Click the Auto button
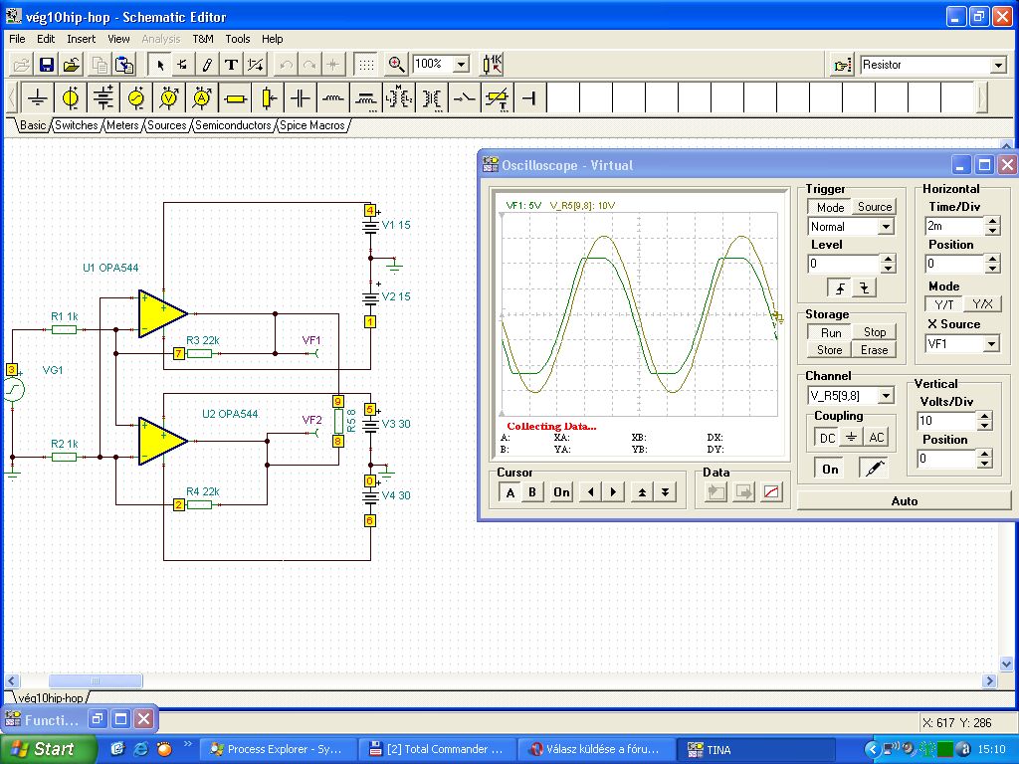1019x764 pixels. pos(904,501)
